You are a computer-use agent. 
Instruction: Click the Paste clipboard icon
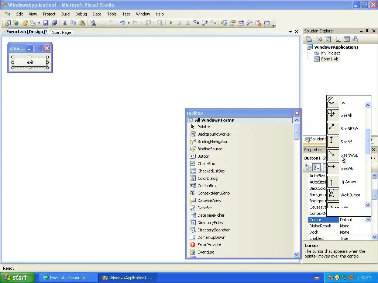pos(82,23)
